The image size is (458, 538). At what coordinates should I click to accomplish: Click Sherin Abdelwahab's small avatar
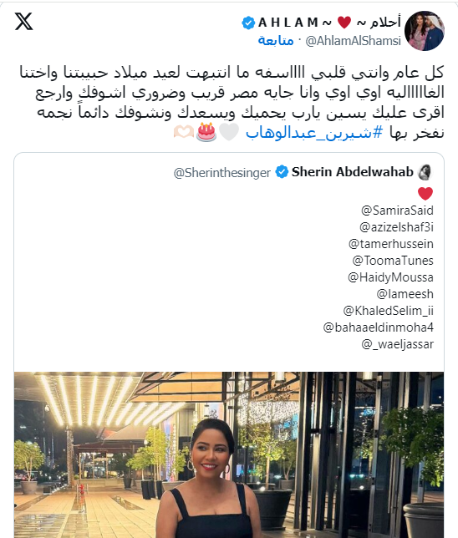tap(425, 172)
